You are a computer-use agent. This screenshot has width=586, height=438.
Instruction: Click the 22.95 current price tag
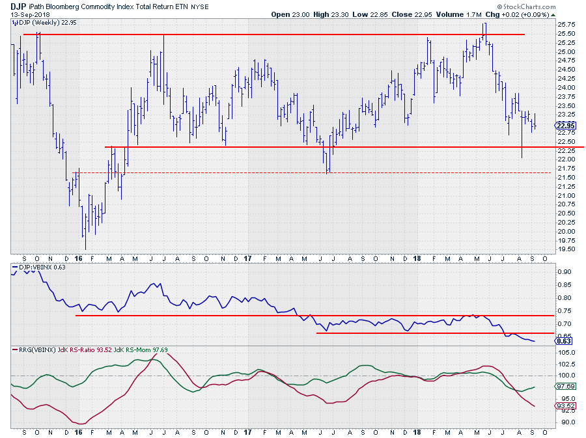coord(566,126)
